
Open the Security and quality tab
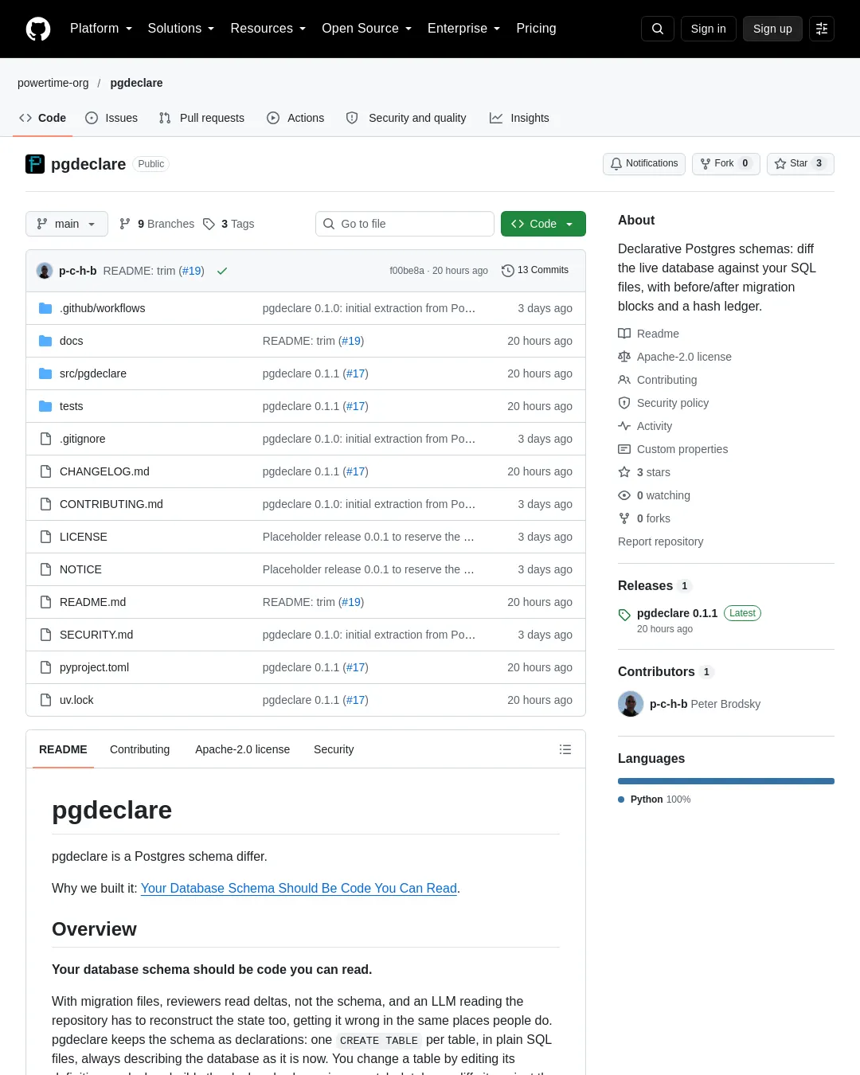[x=406, y=118]
